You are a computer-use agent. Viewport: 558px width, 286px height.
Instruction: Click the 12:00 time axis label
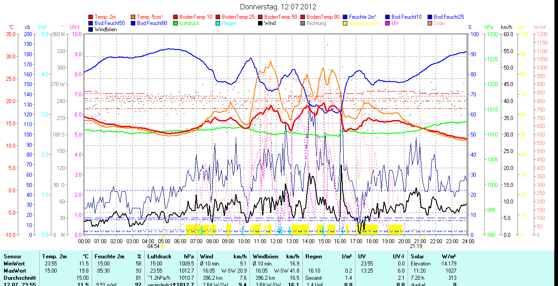click(276, 241)
